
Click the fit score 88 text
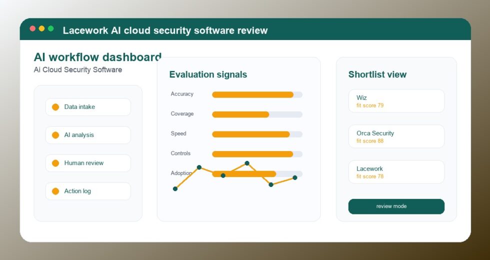pos(370,141)
